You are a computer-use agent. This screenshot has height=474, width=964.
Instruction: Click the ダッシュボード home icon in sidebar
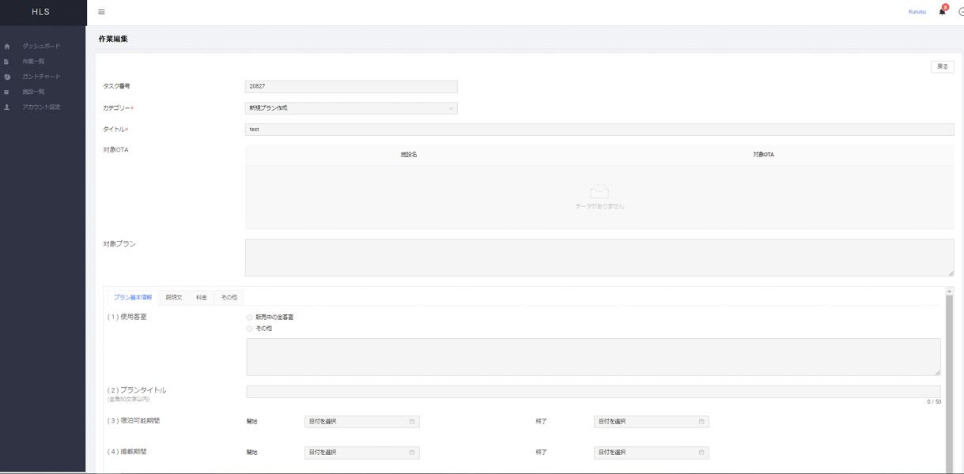coord(7,47)
